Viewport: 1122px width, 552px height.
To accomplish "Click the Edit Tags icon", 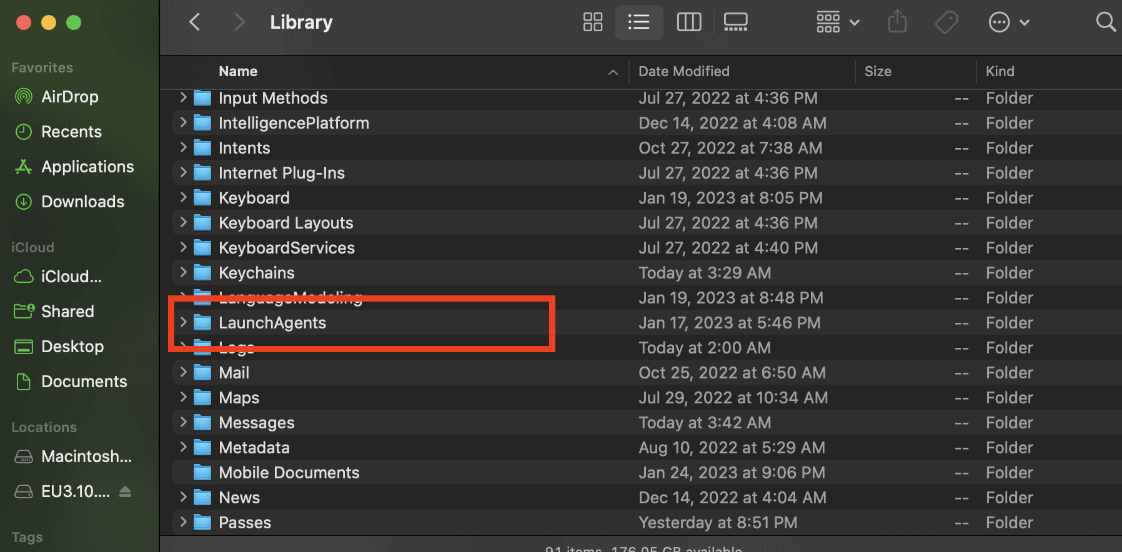I will (x=946, y=22).
